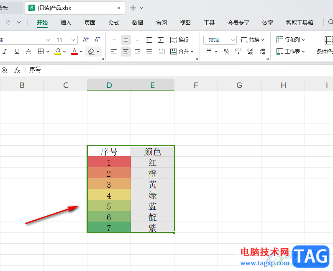333x271 pixels.
Task: Add a new document tab with plus
Action: 133,8
